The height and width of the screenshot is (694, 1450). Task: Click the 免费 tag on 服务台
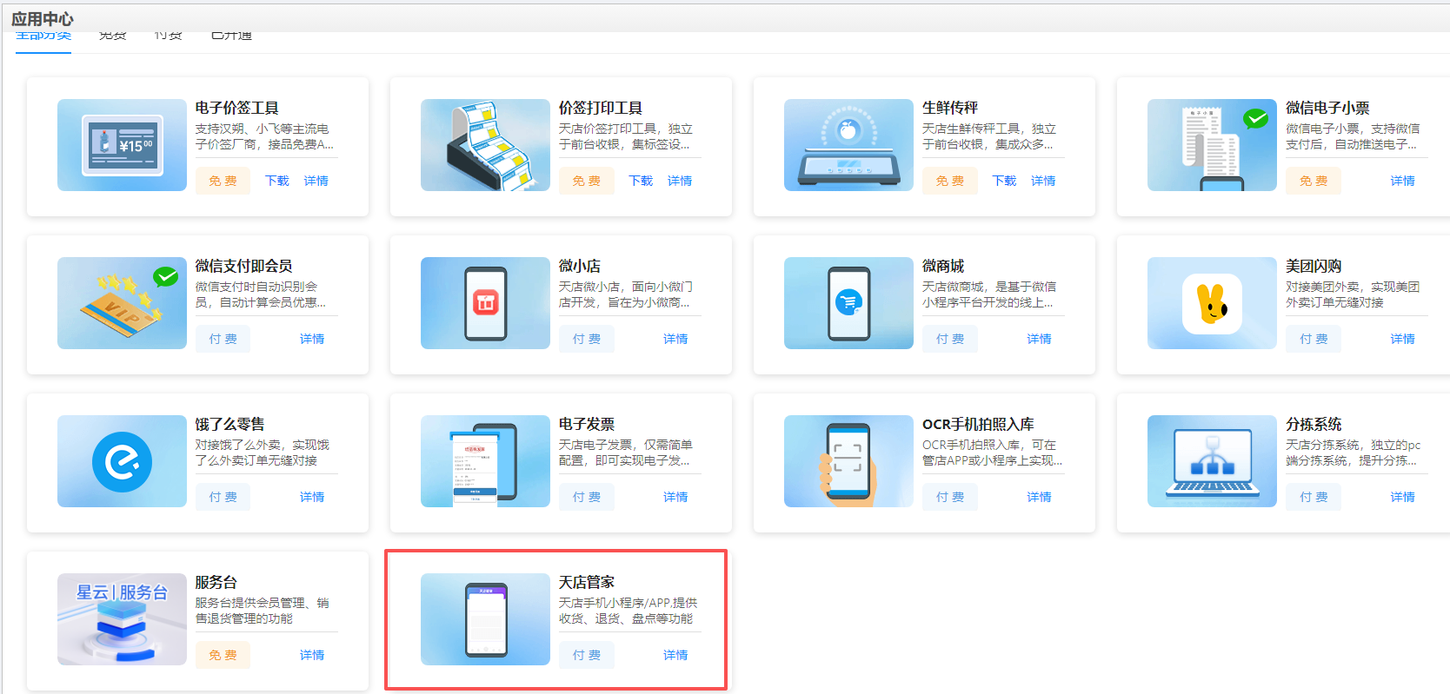point(223,655)
